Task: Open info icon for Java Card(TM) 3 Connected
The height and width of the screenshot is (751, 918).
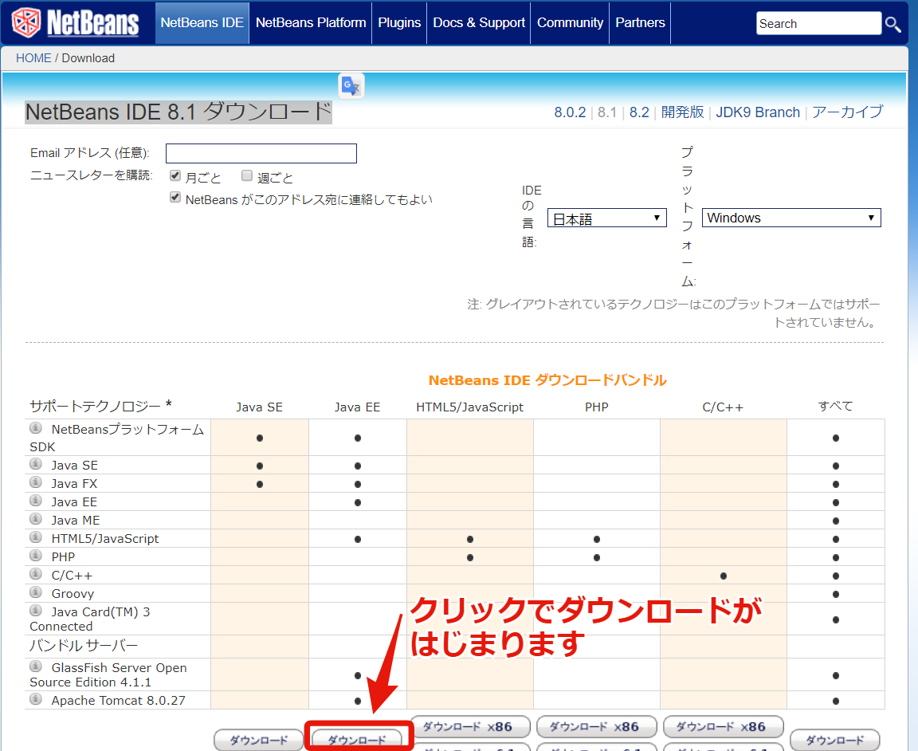Action: (x=36, y=611)
